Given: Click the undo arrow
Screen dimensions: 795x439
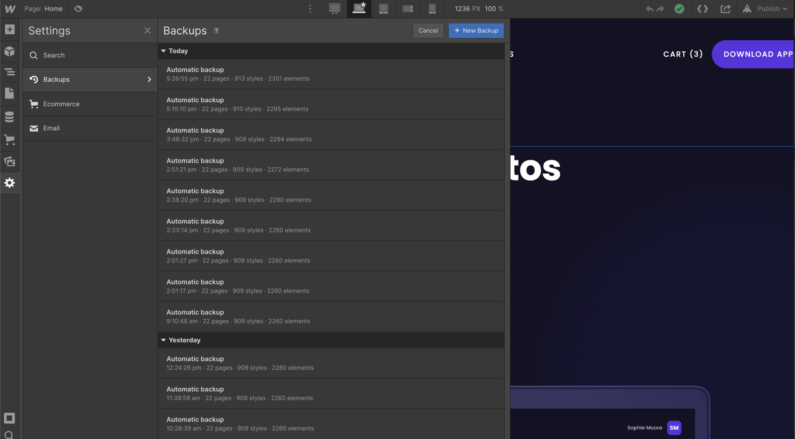Looking at the screenshot, I should click(650, 8).
